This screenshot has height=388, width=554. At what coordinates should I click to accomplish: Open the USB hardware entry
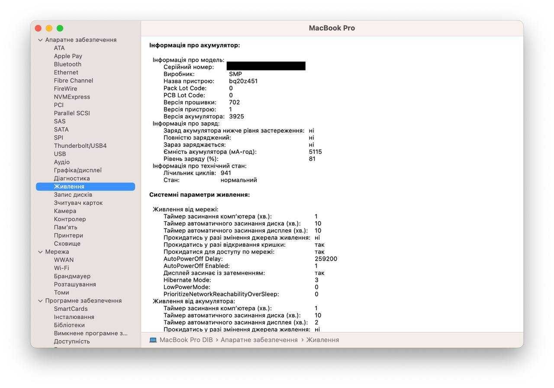(60, 154)
